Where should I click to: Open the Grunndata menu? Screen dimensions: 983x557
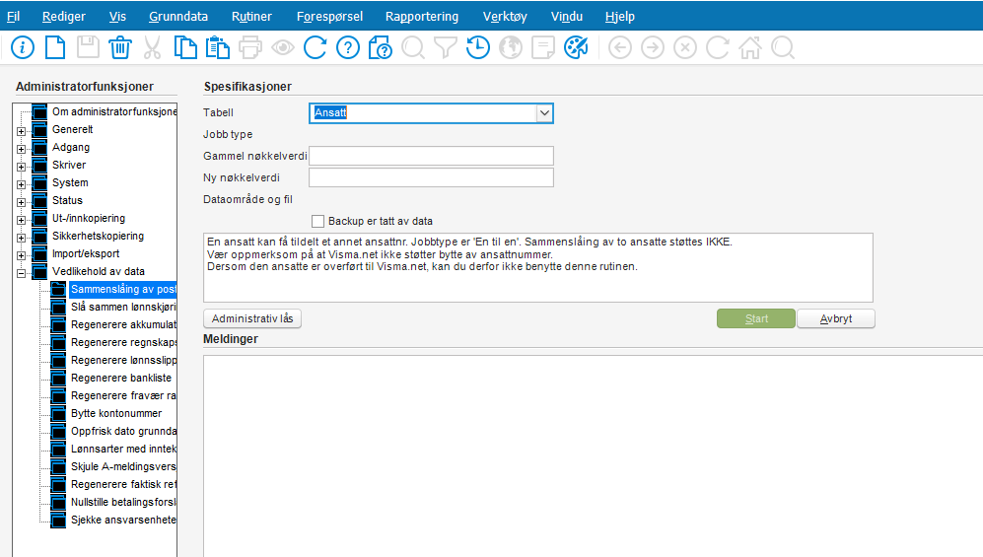[178, 17]
